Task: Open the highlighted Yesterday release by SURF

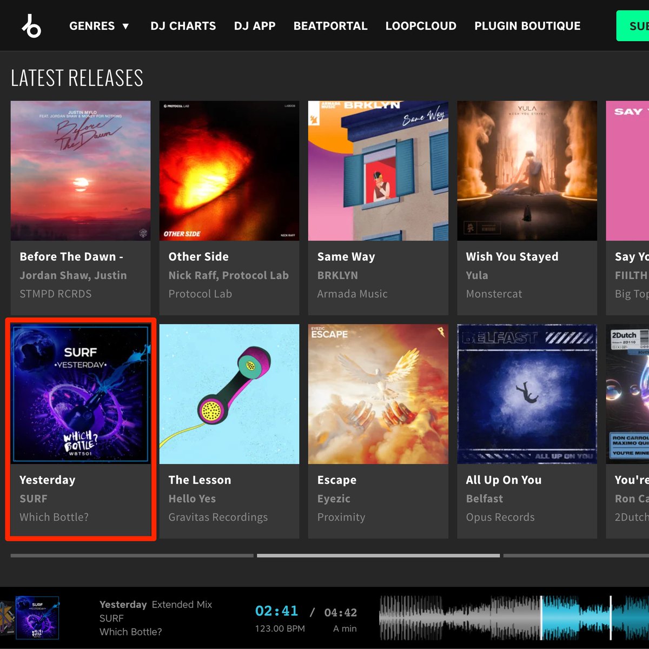Action: 80,392
